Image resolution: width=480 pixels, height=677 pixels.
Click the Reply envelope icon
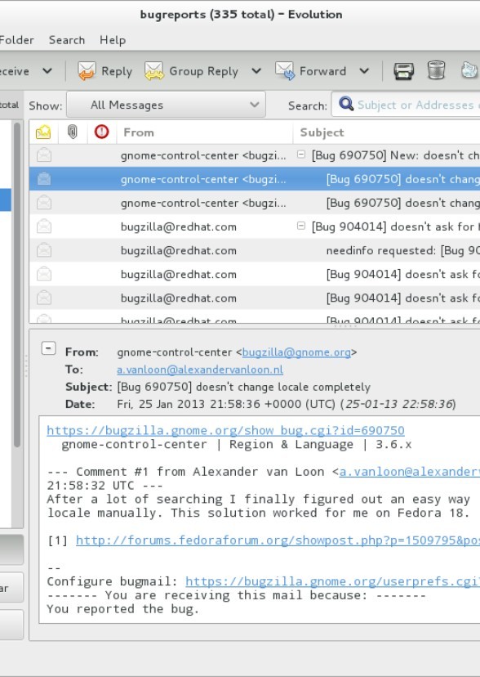[x=87, y=71]
